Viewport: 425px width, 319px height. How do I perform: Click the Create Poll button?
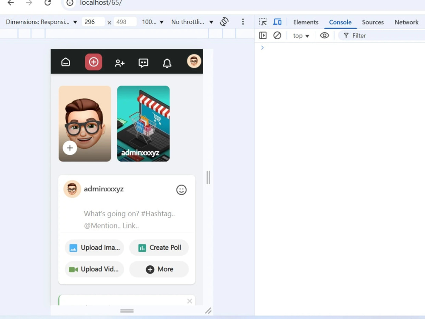tap(159, 248)
